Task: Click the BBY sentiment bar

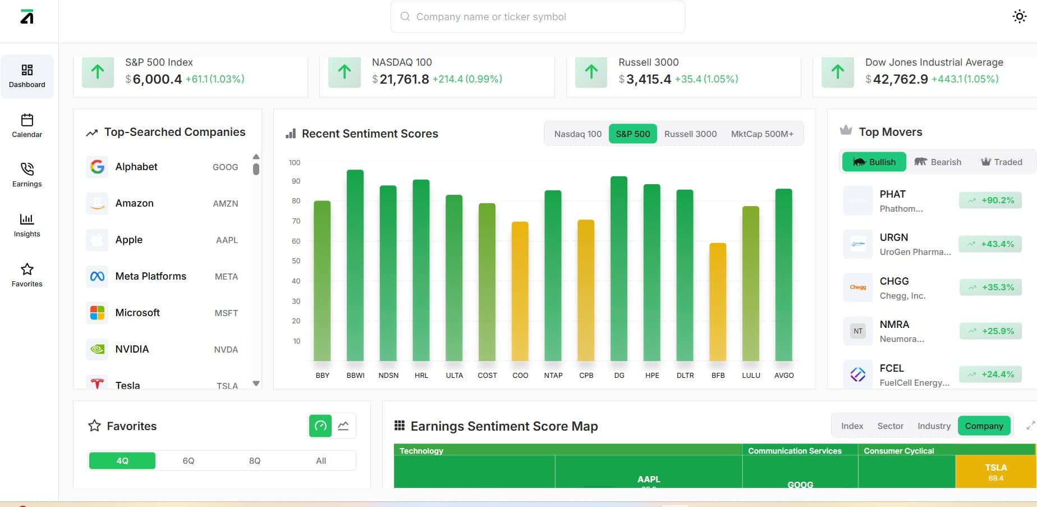Action: (322, 281)
